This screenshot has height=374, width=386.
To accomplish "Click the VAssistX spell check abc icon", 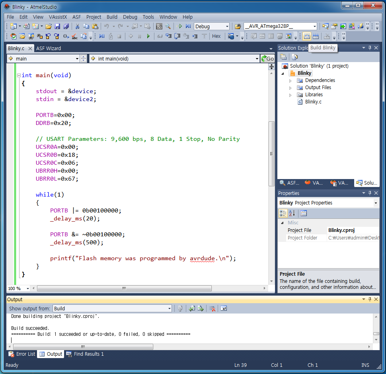I will 74,37.
